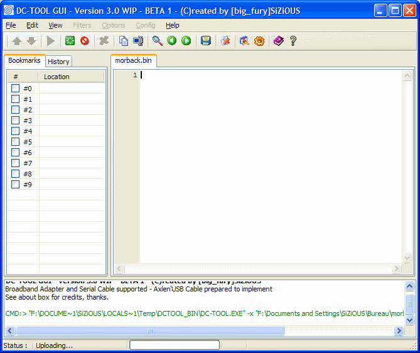Check bookmark #8 checkbox
This screenshot has height=353, width=420.
pyautogui.click(x=15, y=174)
